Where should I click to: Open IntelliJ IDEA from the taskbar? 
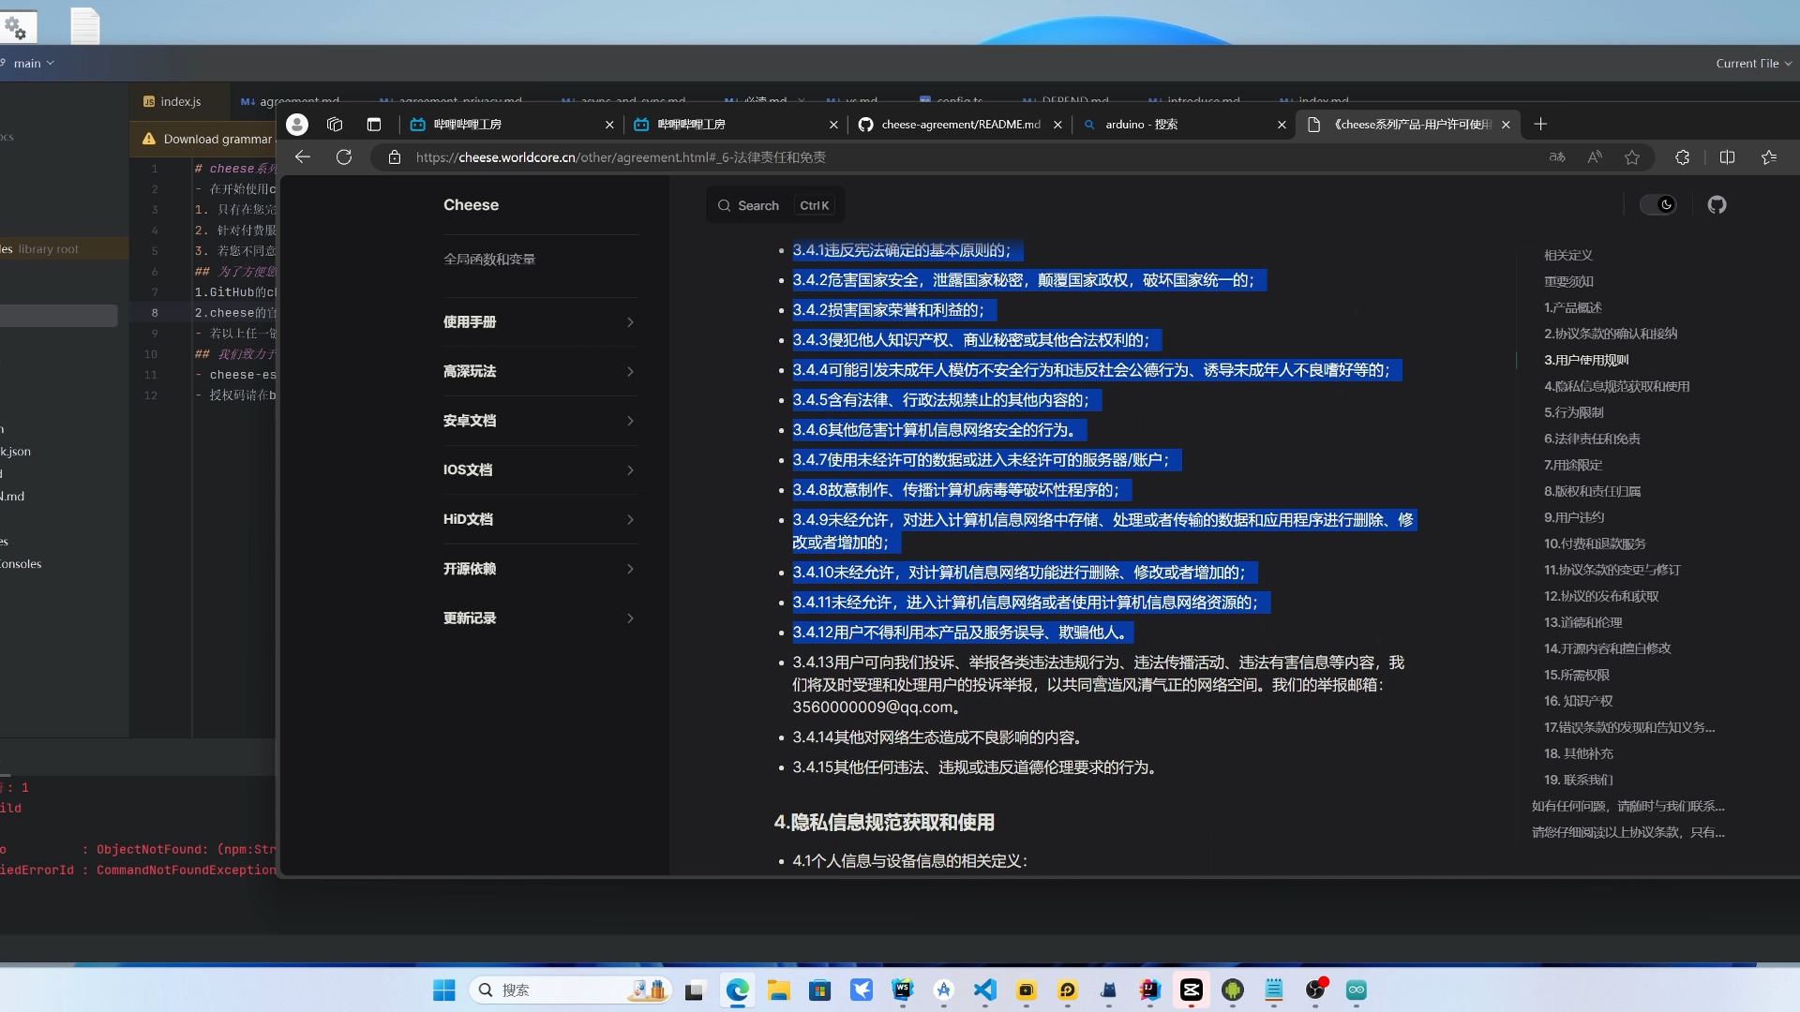[1150, 990]
